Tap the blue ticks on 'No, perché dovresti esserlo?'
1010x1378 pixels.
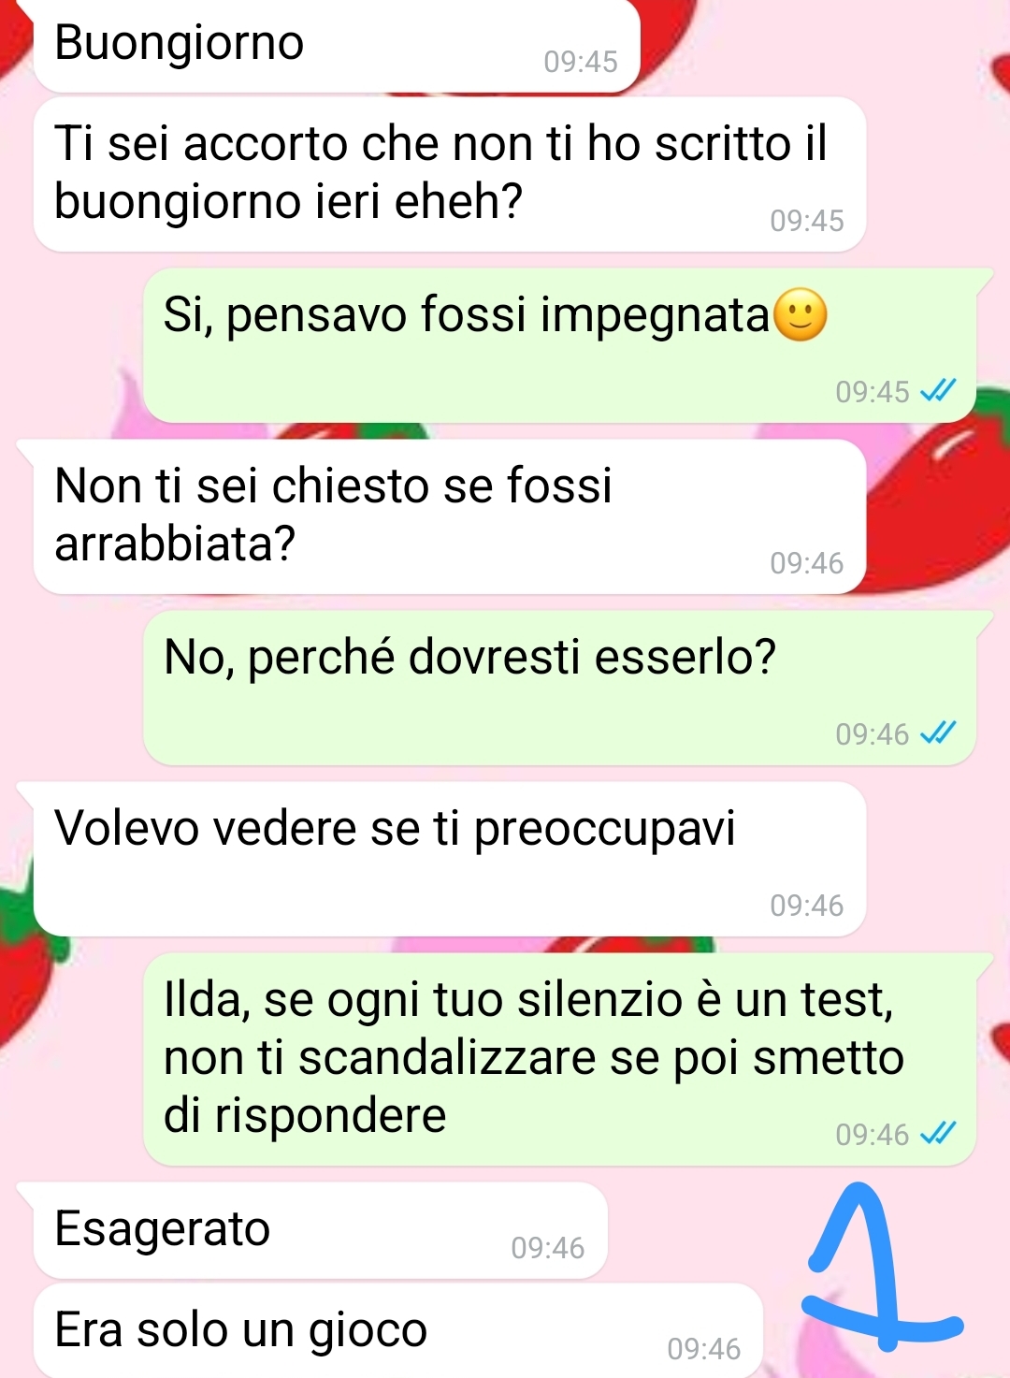[938, 733]
